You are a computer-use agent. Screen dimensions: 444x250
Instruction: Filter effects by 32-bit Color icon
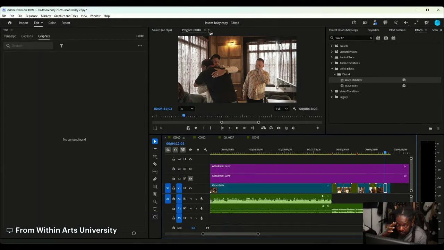click(x=386, y=38)
